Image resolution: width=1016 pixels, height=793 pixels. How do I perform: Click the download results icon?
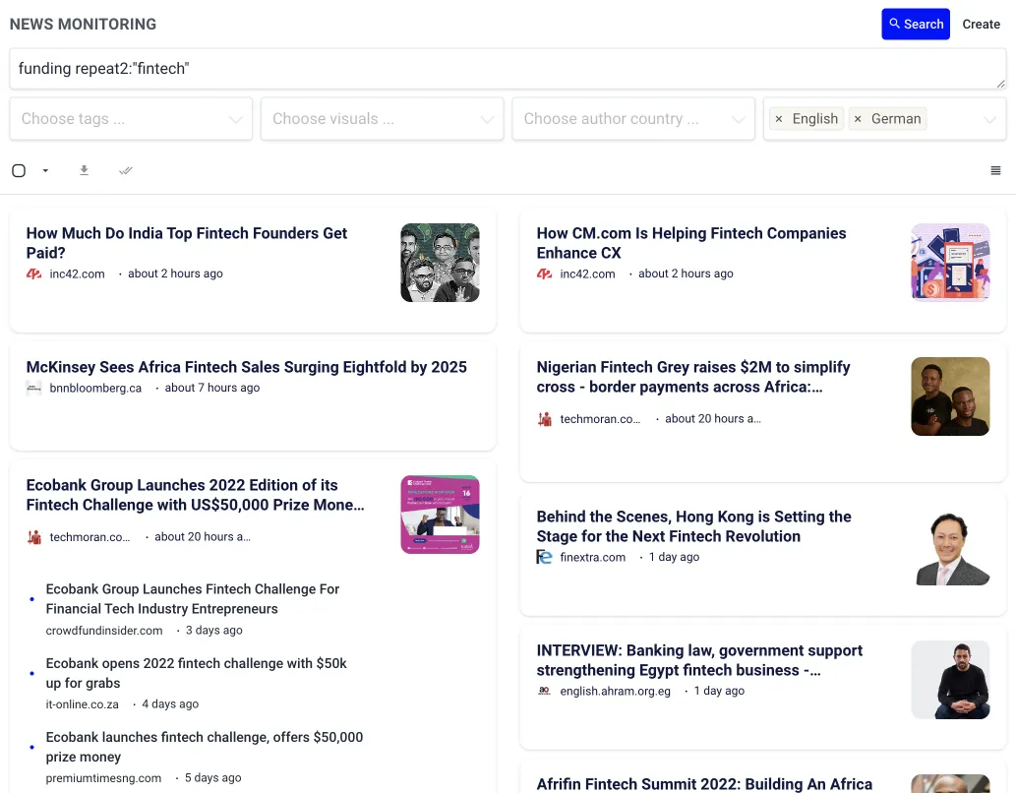tap(85, 170)
